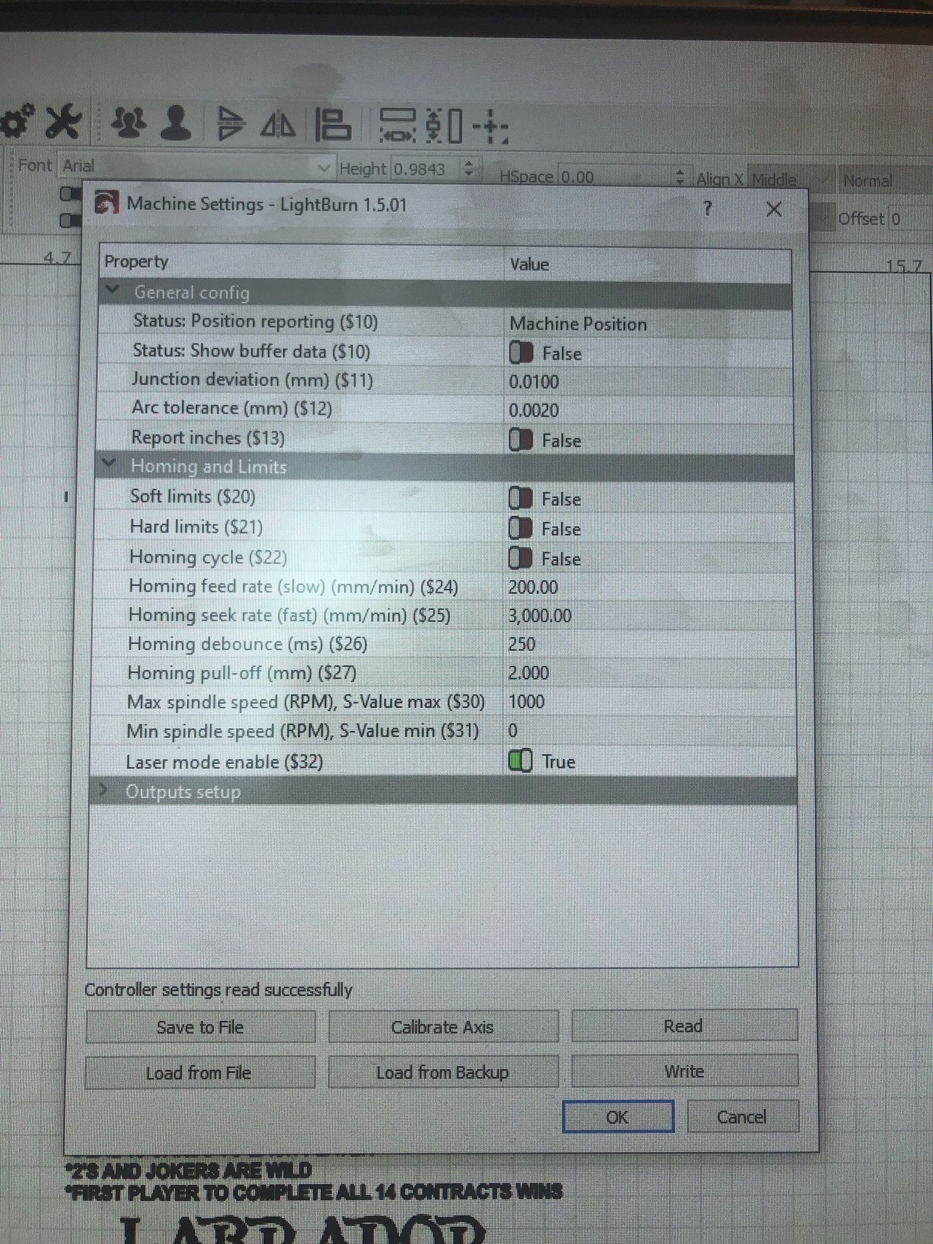The width and height of the screenshot is (933, 1244).
Task: Toggle Report inches ($13) switch
Action: point(521,440)
